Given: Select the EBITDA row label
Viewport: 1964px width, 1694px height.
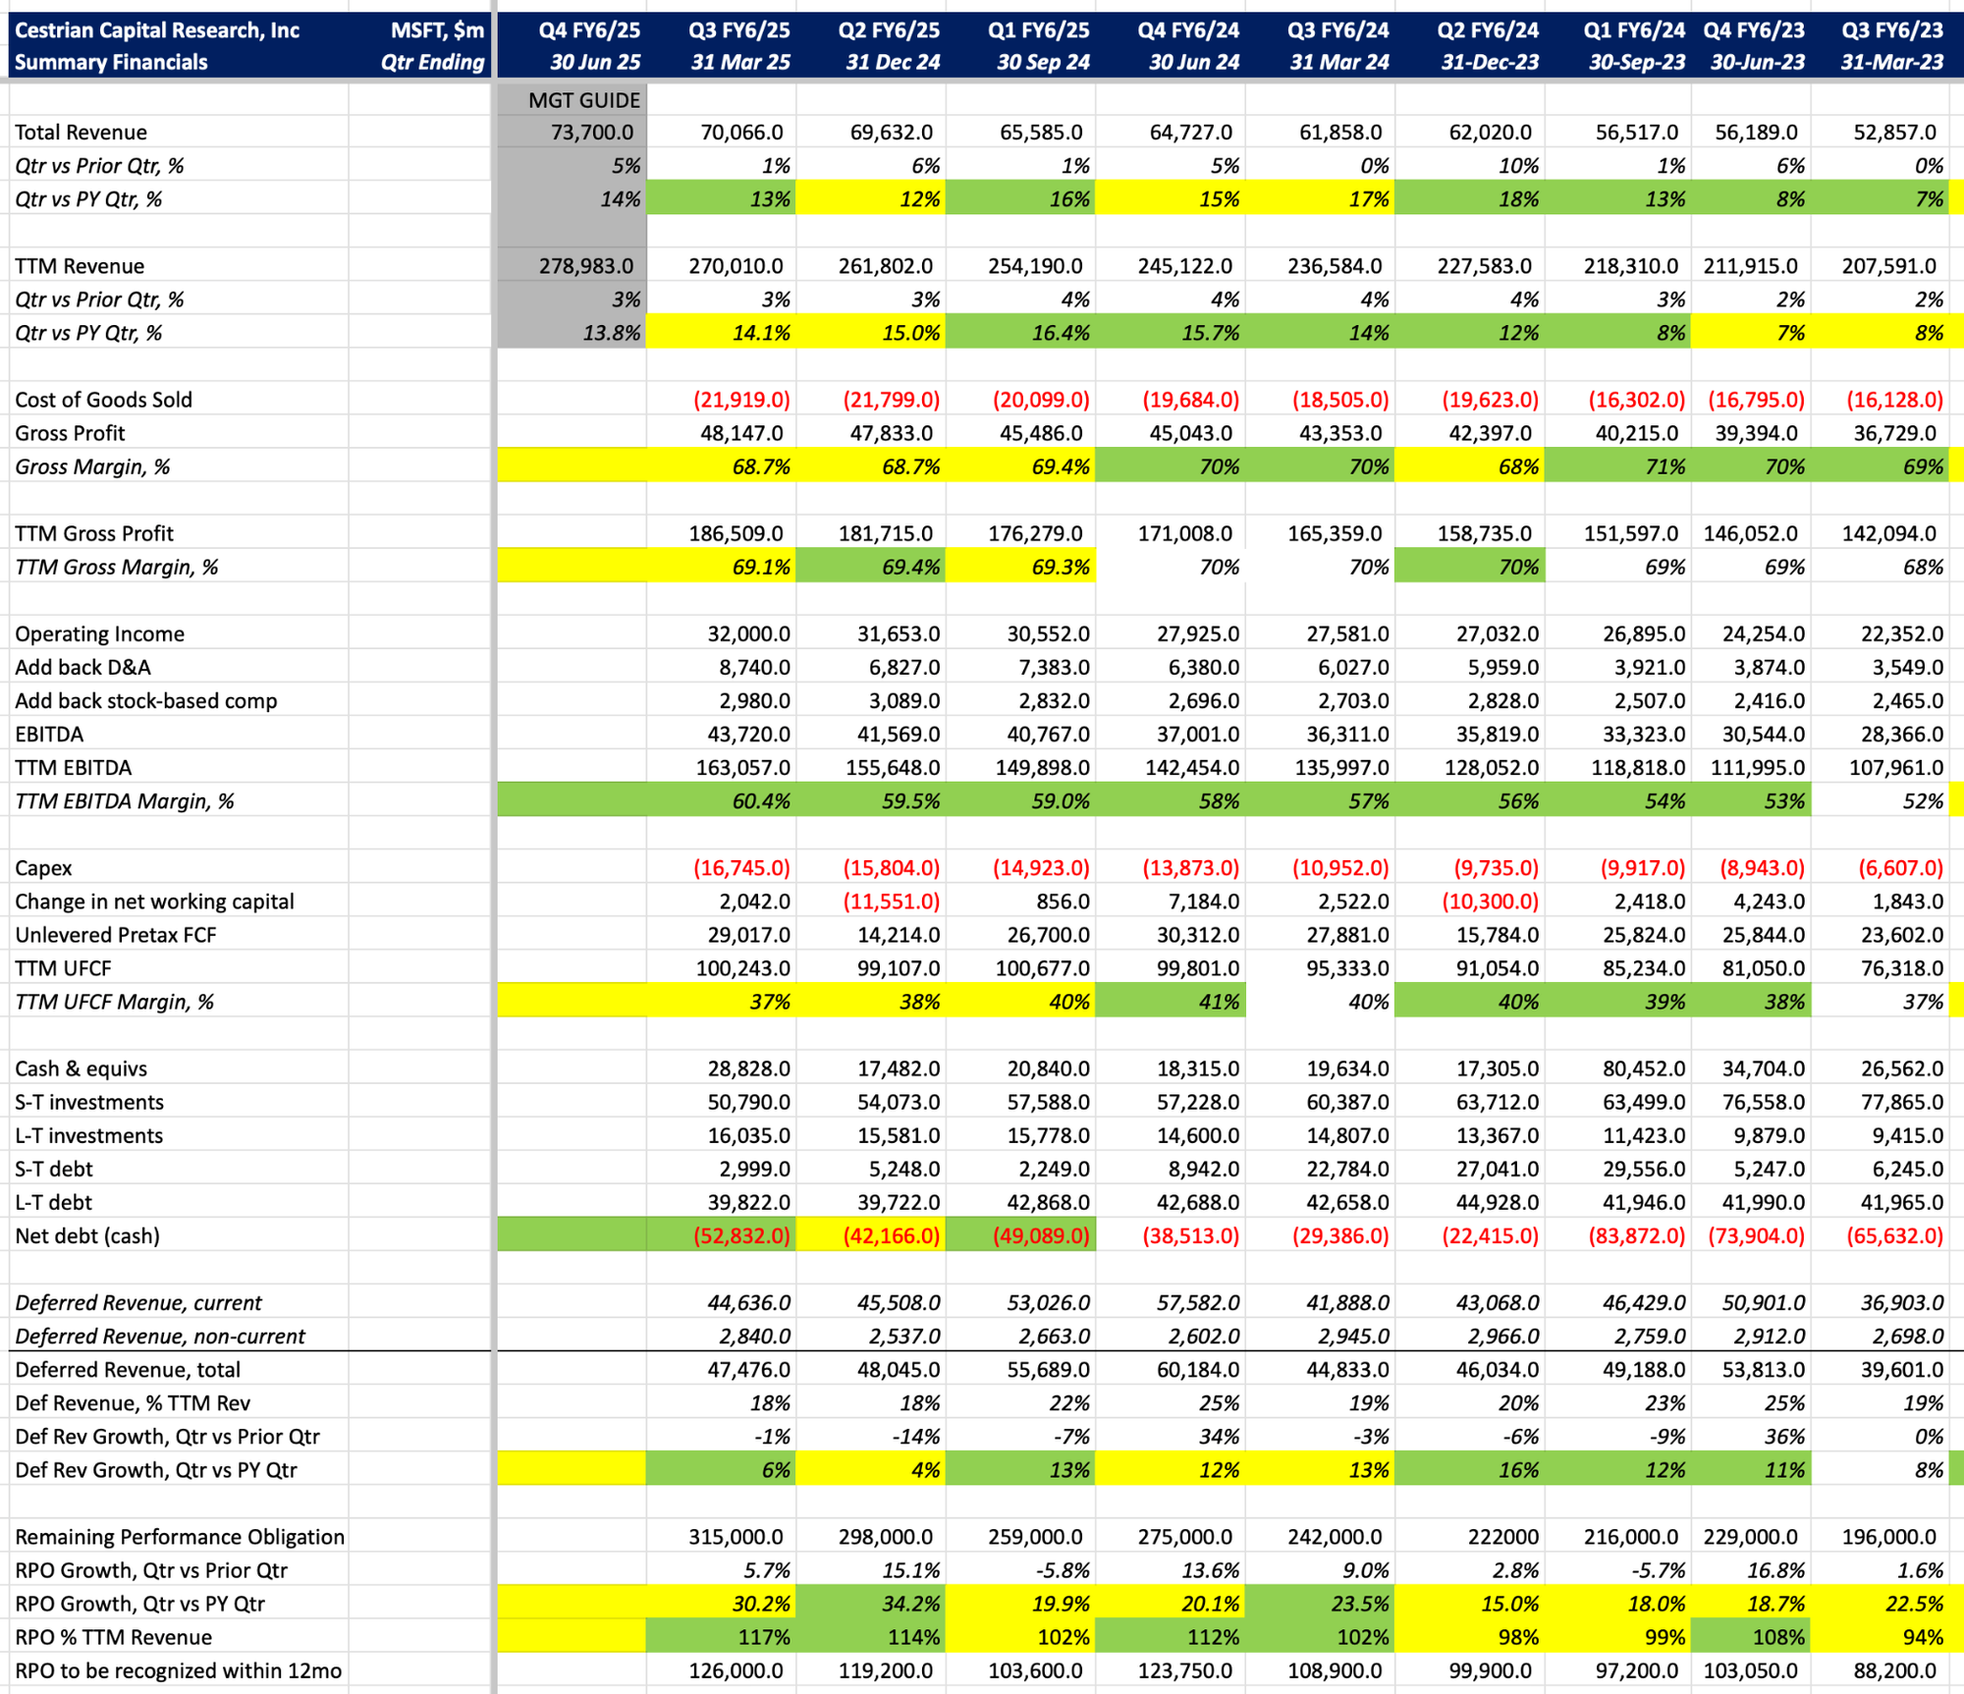Looking at the screenshot, I should pyautogui.click(x=49, y=734).
